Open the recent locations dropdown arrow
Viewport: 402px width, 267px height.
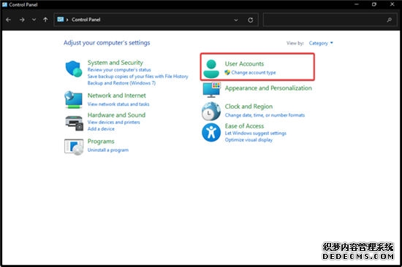(x=34, y=20)
